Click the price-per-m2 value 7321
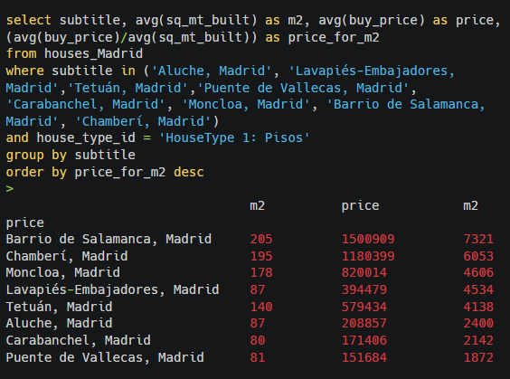Image resolution: width=510 pixels, height=379 pixels. 478,240
